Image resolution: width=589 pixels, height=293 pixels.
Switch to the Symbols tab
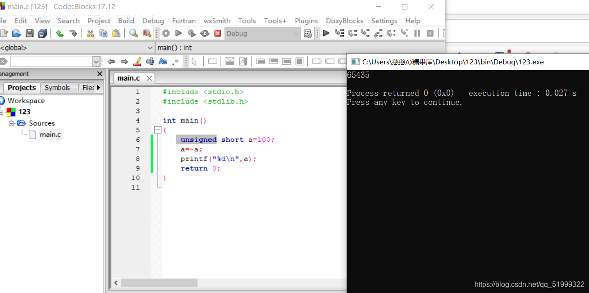(x=57, y=88)
